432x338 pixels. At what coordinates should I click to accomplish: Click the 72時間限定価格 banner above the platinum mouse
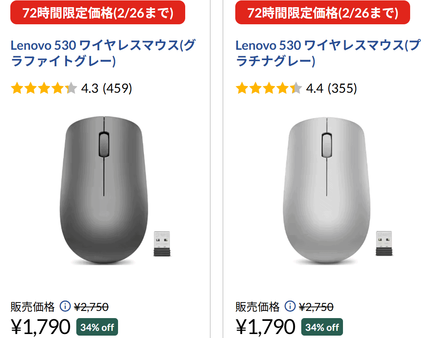323,12
